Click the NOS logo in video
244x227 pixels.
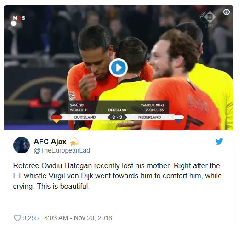coord(19,18)
